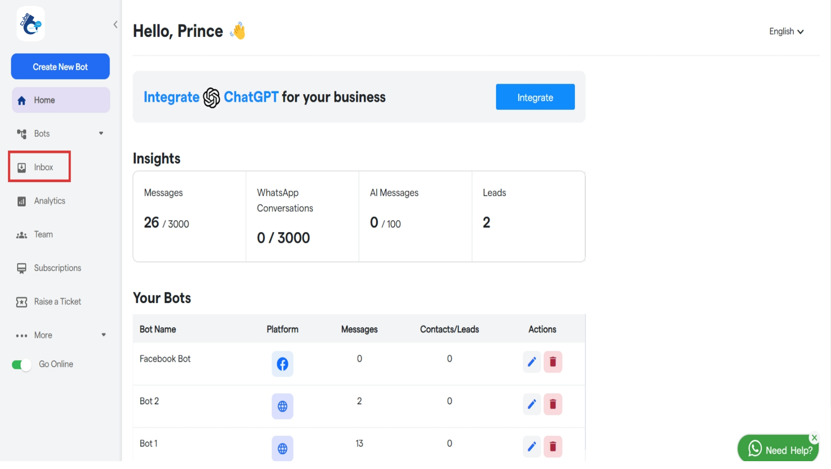
Task: Click the trash icon for Bot 1
Action: pyautogui.click(x=553, y=446)
